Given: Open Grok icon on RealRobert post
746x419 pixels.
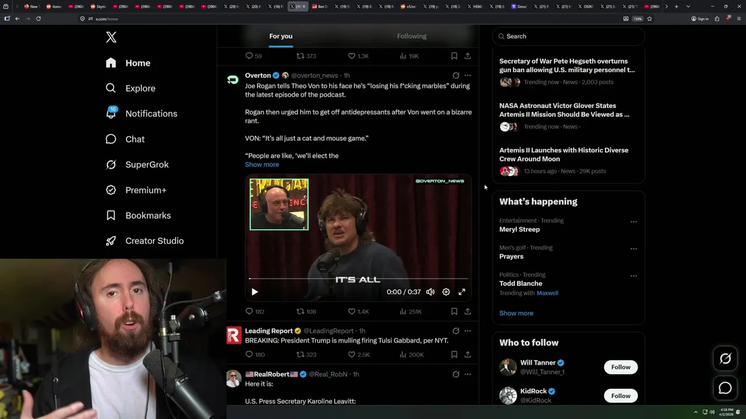Looking at the screenshot, I should (456, 374).
